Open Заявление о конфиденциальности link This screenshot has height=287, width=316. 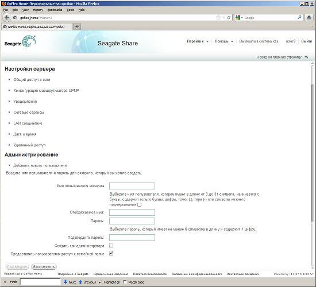[x=197, y=274]
